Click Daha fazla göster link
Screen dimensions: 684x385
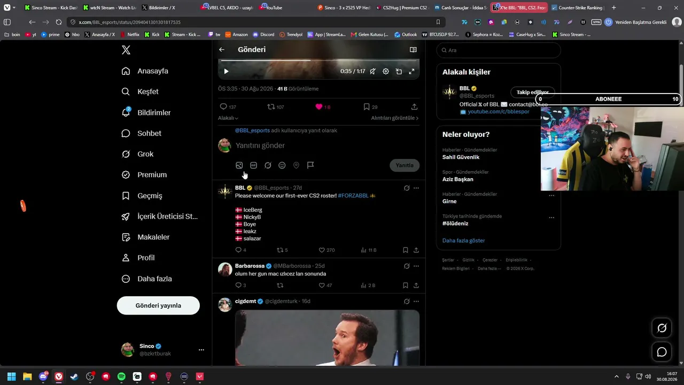click(x=463, y=241)
